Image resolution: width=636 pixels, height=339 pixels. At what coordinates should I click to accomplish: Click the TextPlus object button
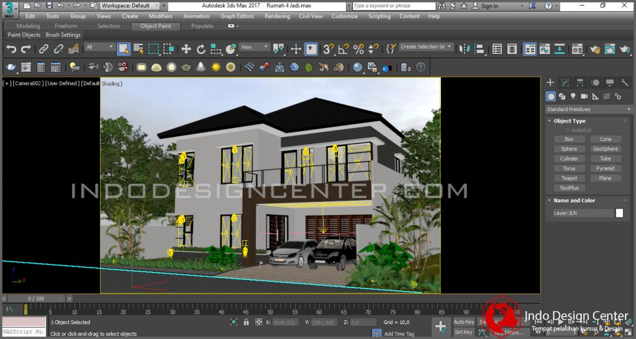(569, 188)
